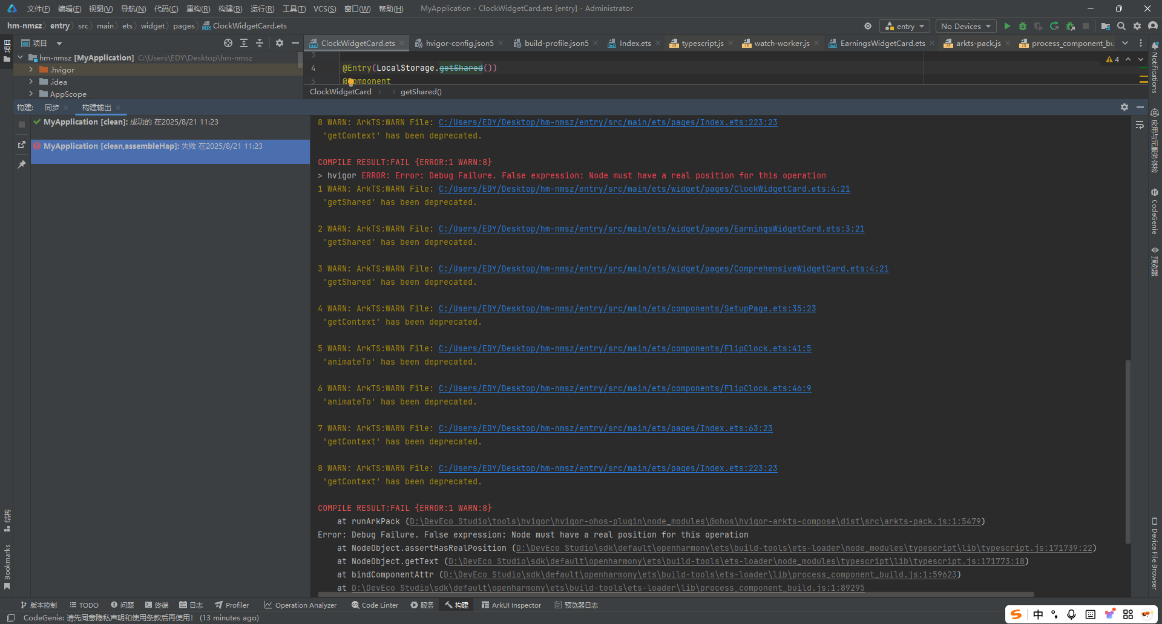Hide the project panel with minus icon
Screen dimensions: 1162x624
coord(295,43)
